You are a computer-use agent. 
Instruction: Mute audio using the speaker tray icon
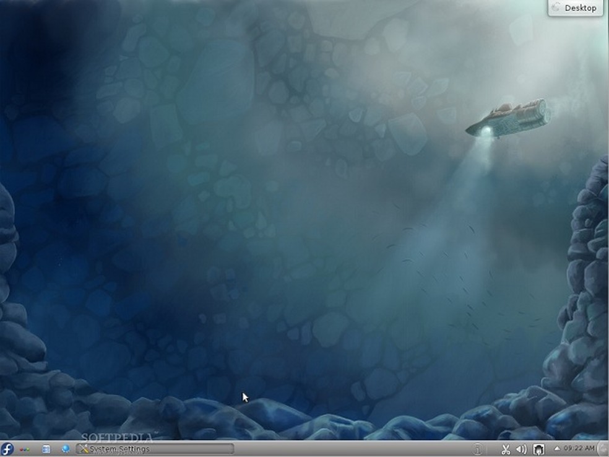coord(522,449)
